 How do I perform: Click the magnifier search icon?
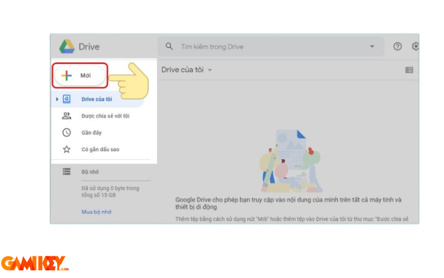pos(169,46)
